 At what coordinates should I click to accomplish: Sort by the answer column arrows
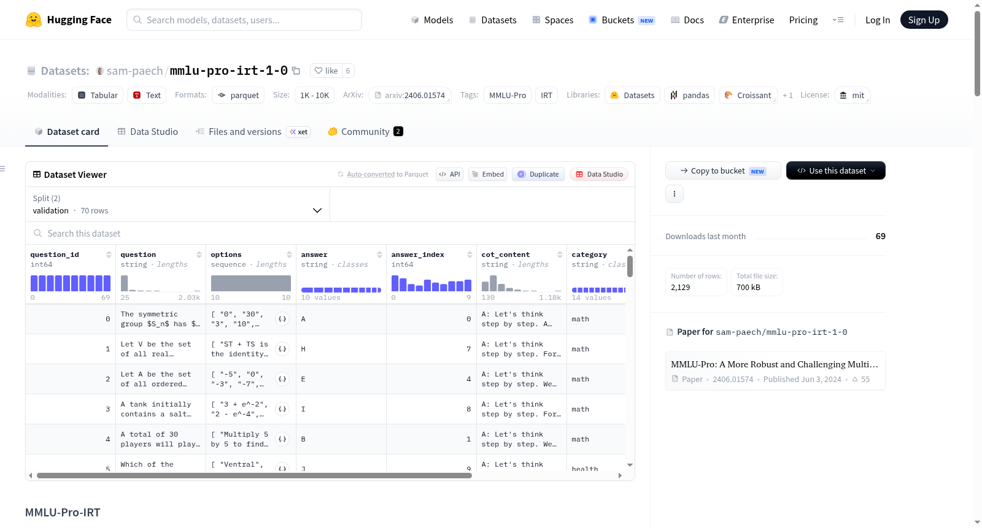[379, 254]
